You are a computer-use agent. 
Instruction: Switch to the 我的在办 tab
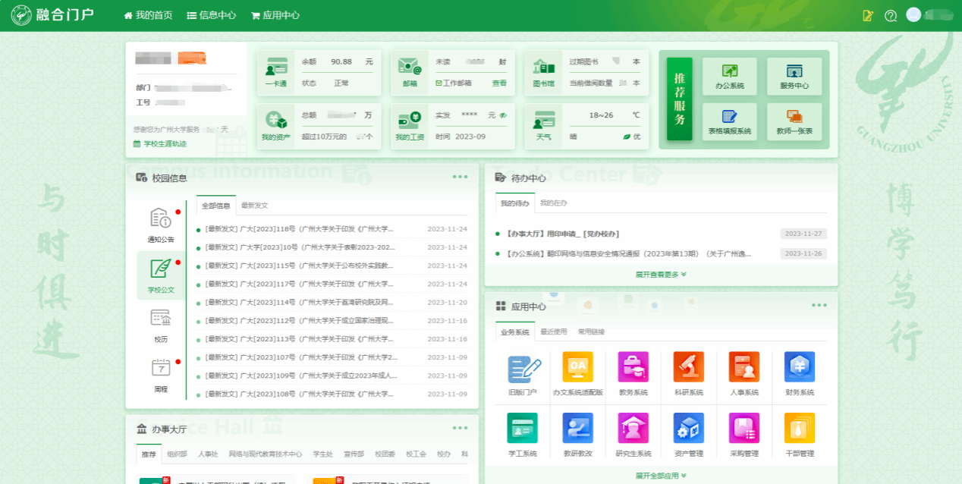click(x=554, y=203)
